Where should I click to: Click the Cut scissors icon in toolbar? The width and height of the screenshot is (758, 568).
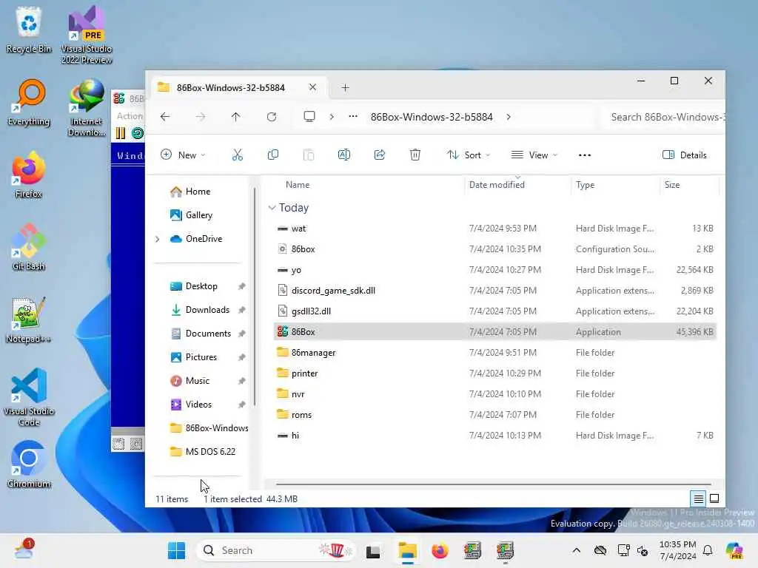coord(238,155)
